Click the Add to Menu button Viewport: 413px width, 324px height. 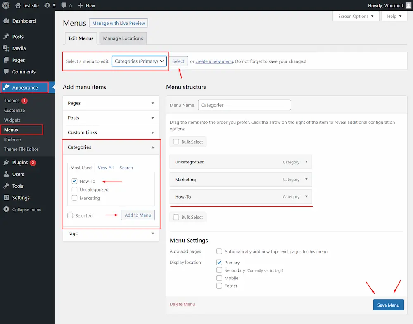[x=138, y=215]
